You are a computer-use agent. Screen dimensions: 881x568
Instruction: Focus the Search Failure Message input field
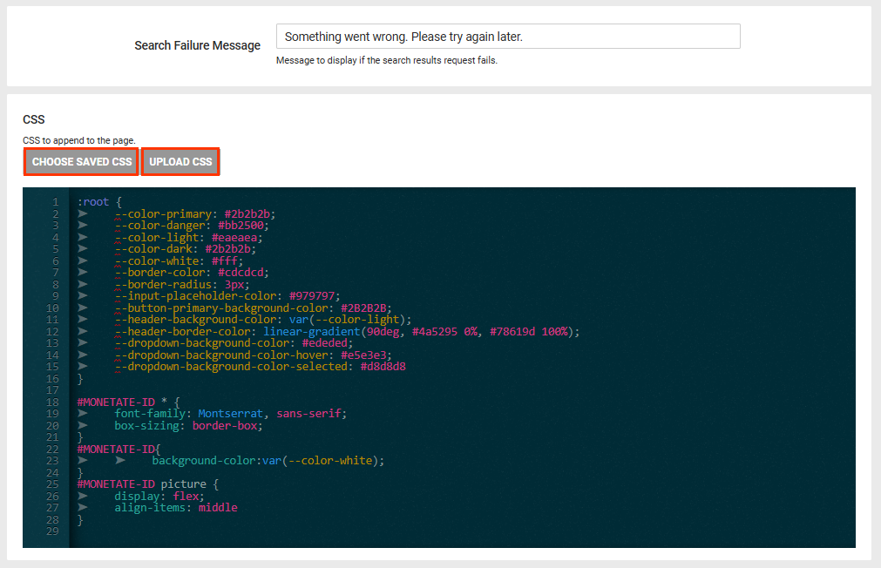[x=508, y=37]
